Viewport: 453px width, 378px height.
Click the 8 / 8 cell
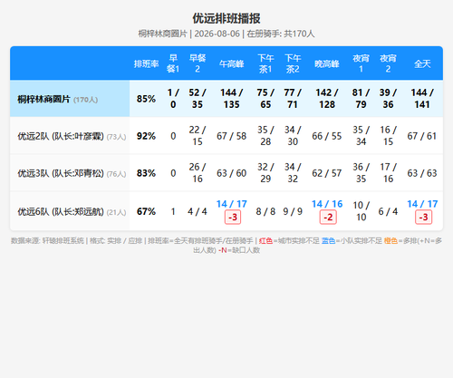click(265, 211)
